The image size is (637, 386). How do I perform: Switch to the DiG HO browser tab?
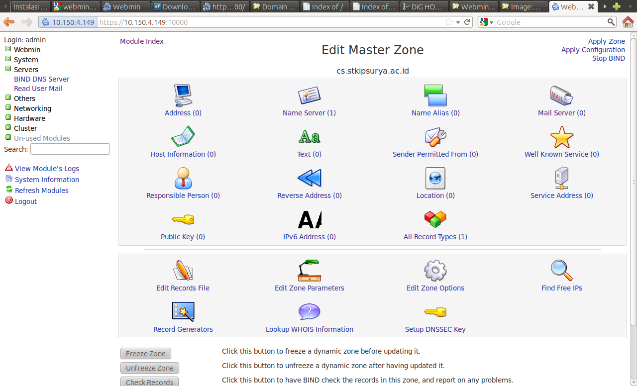[424, 7]
